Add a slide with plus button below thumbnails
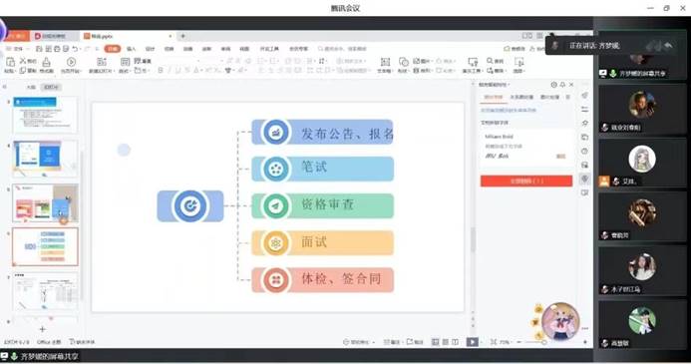The width and height of the screenshot is (691, 364). coord(42,329)
